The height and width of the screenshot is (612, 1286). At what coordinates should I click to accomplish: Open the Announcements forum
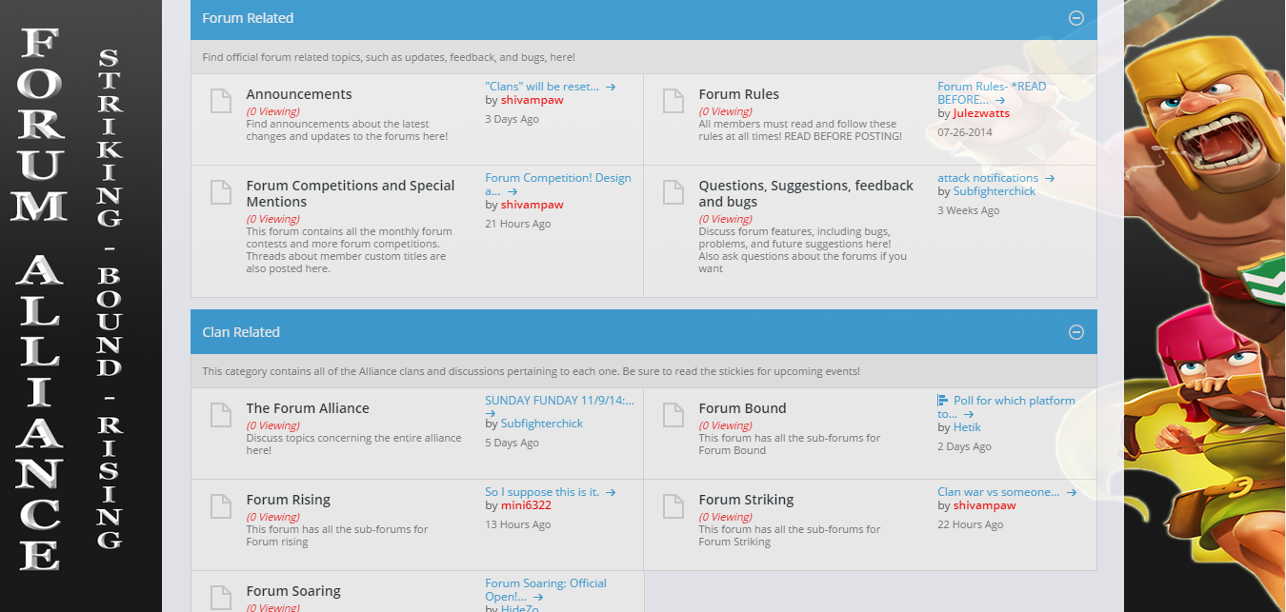(x=299, y=94)
